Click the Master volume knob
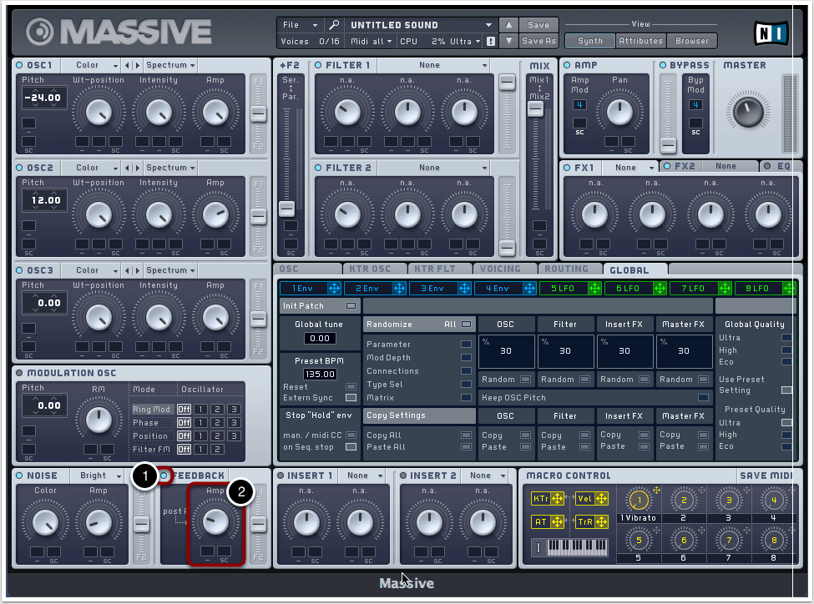The image size is (814, 604). 748,109
